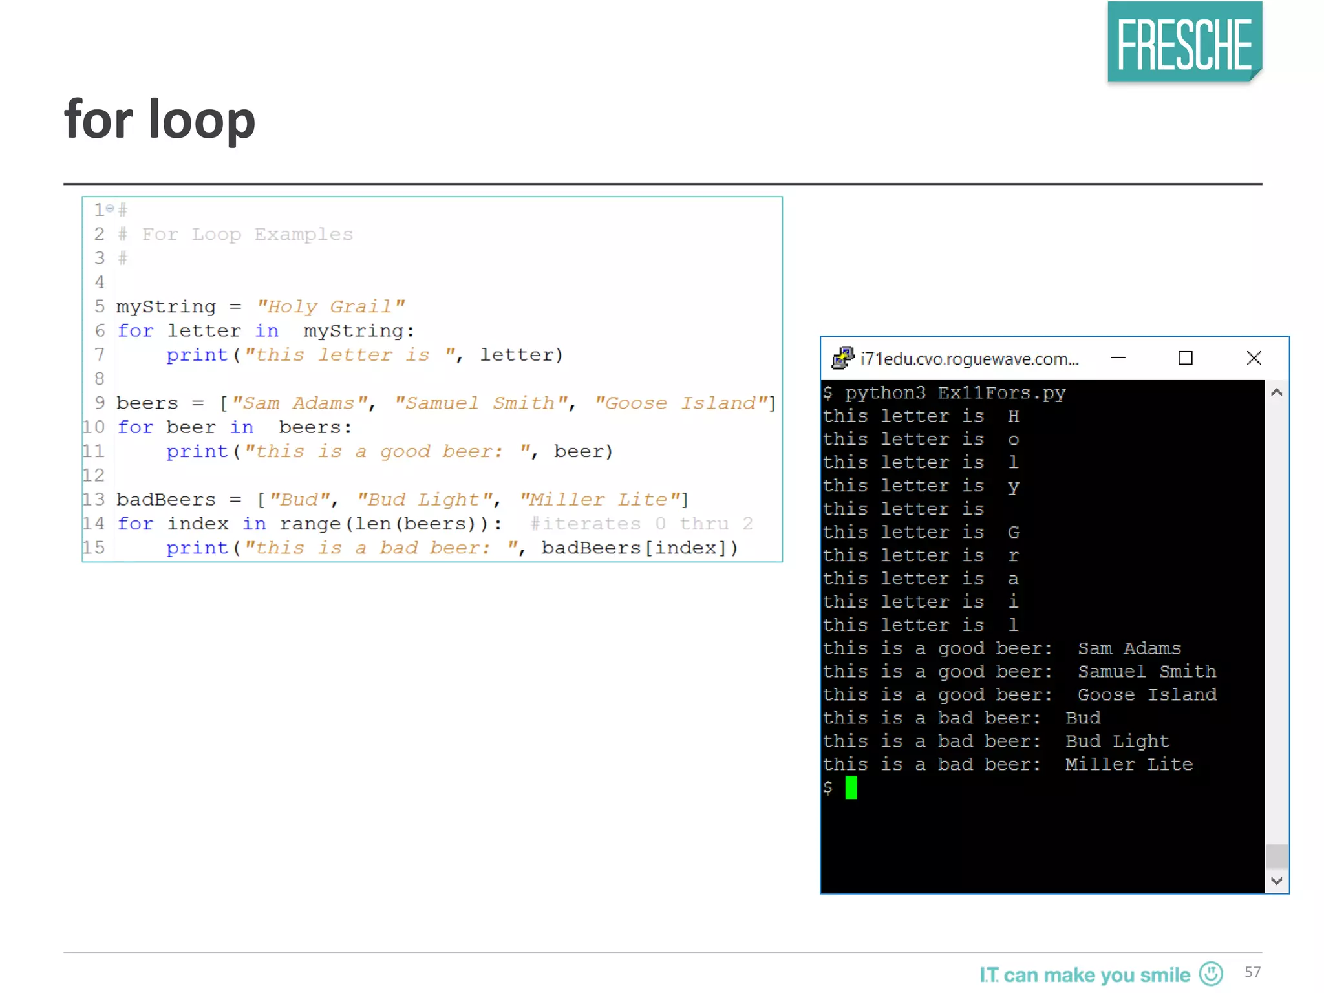Click the terminal scrollbar up arrow
Image resolution: width=1324 pixels, height=993 pixels.
pyautogui.click(x=1276, y=392)
